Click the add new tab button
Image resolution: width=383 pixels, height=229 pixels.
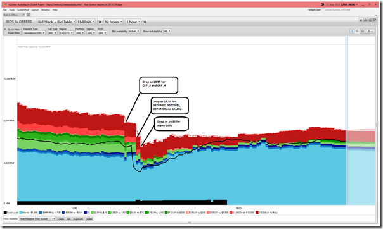29,15
